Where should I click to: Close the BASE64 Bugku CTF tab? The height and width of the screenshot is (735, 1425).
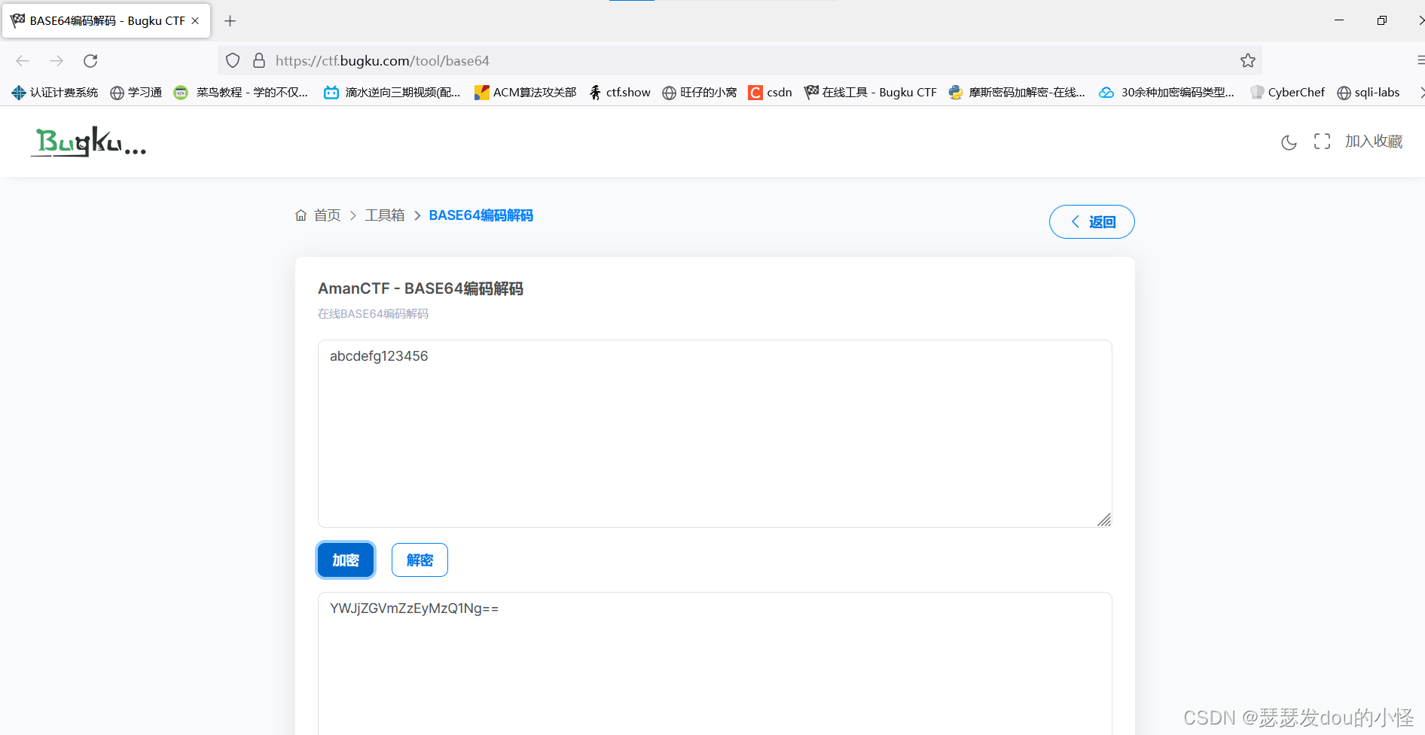tap(196, 21)
